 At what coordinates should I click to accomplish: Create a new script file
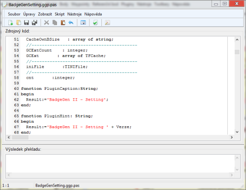(x=10, y=23)
